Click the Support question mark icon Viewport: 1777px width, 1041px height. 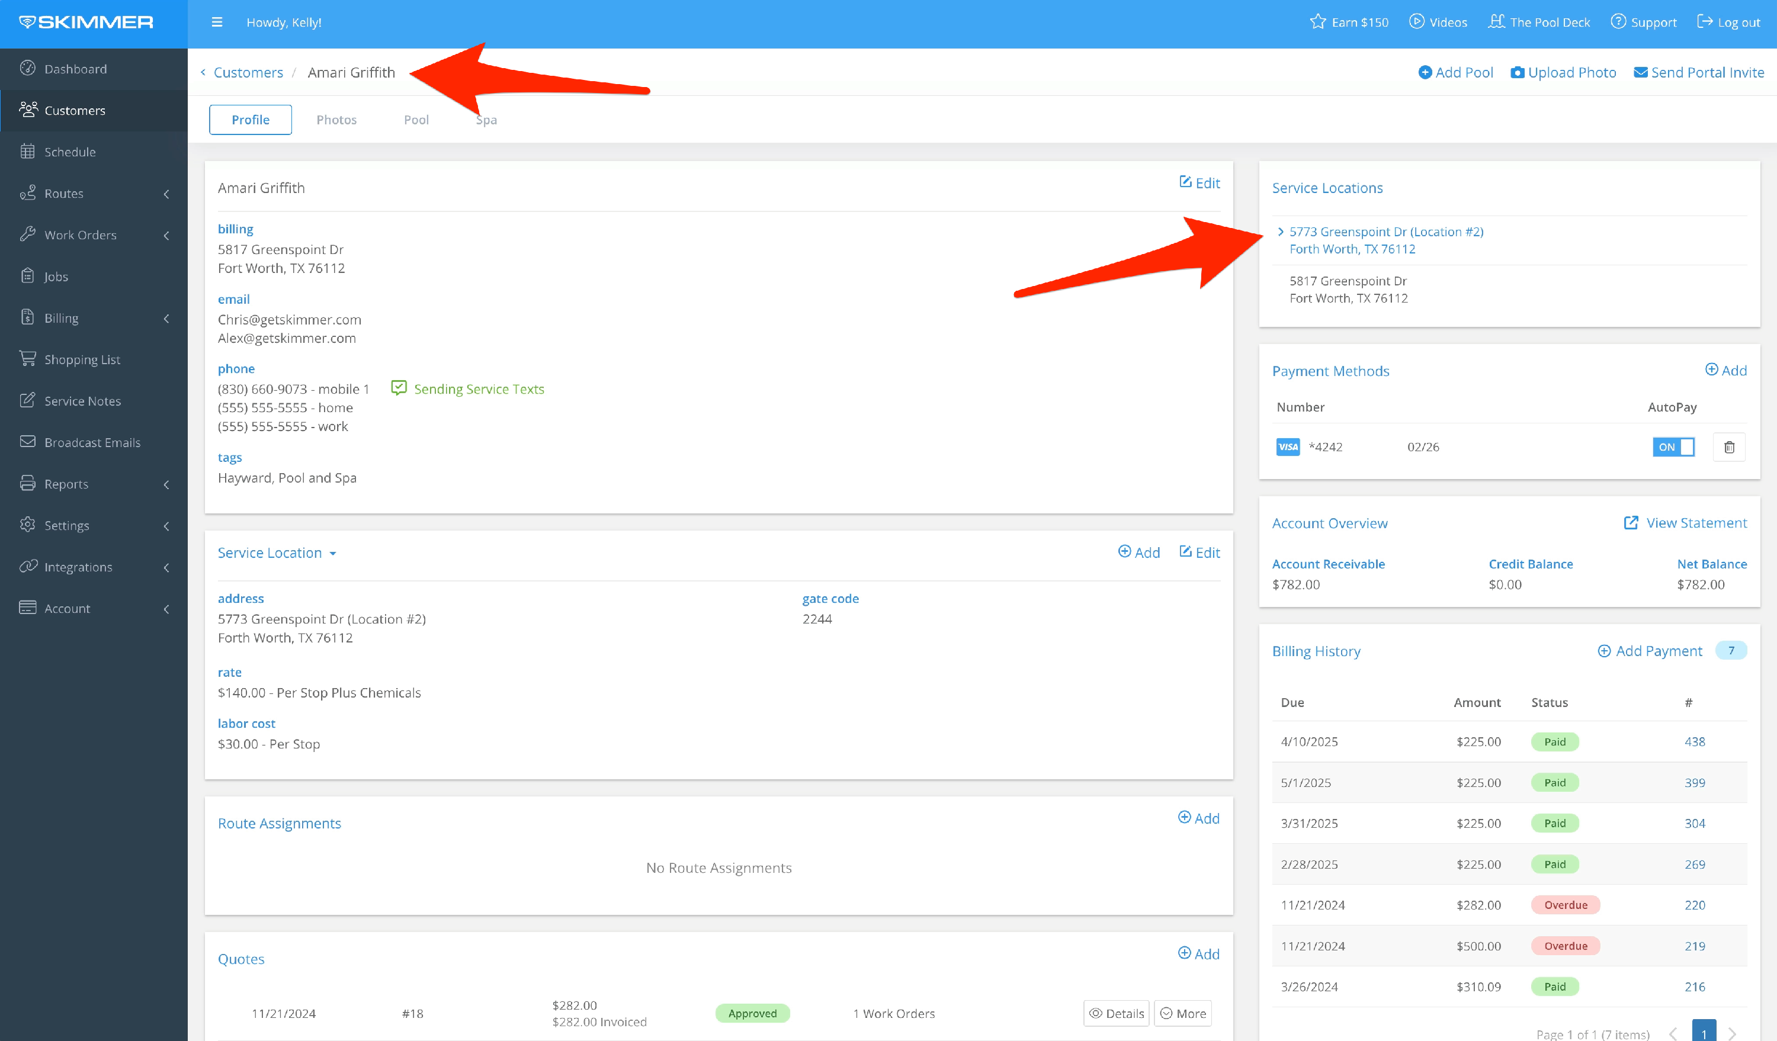[x=1618, y=22]
